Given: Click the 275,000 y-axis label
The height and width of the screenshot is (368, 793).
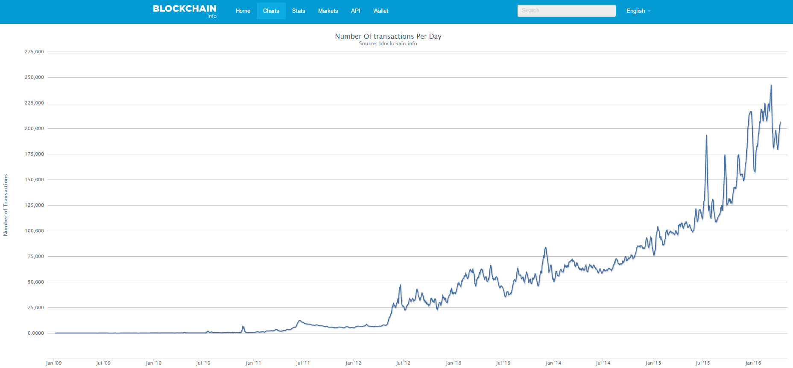Looking at the screenshot, I should pos(34,52).
